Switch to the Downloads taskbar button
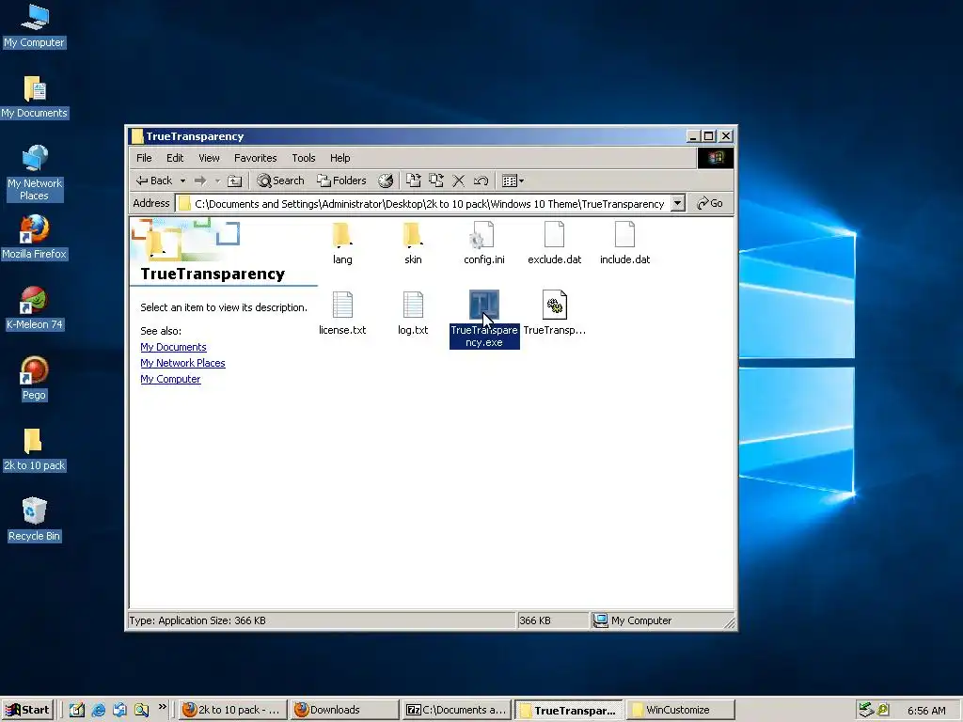The height and width of the screenshot is (722, 963). coord(344,710)
